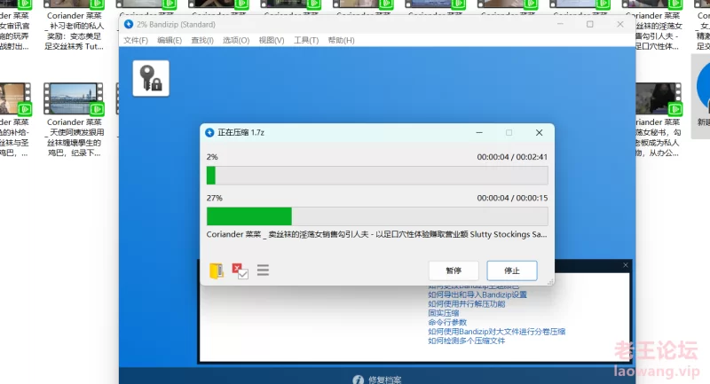
Task: Click the dialog's resize grip at the bottom-right corner
Action: 550,282
